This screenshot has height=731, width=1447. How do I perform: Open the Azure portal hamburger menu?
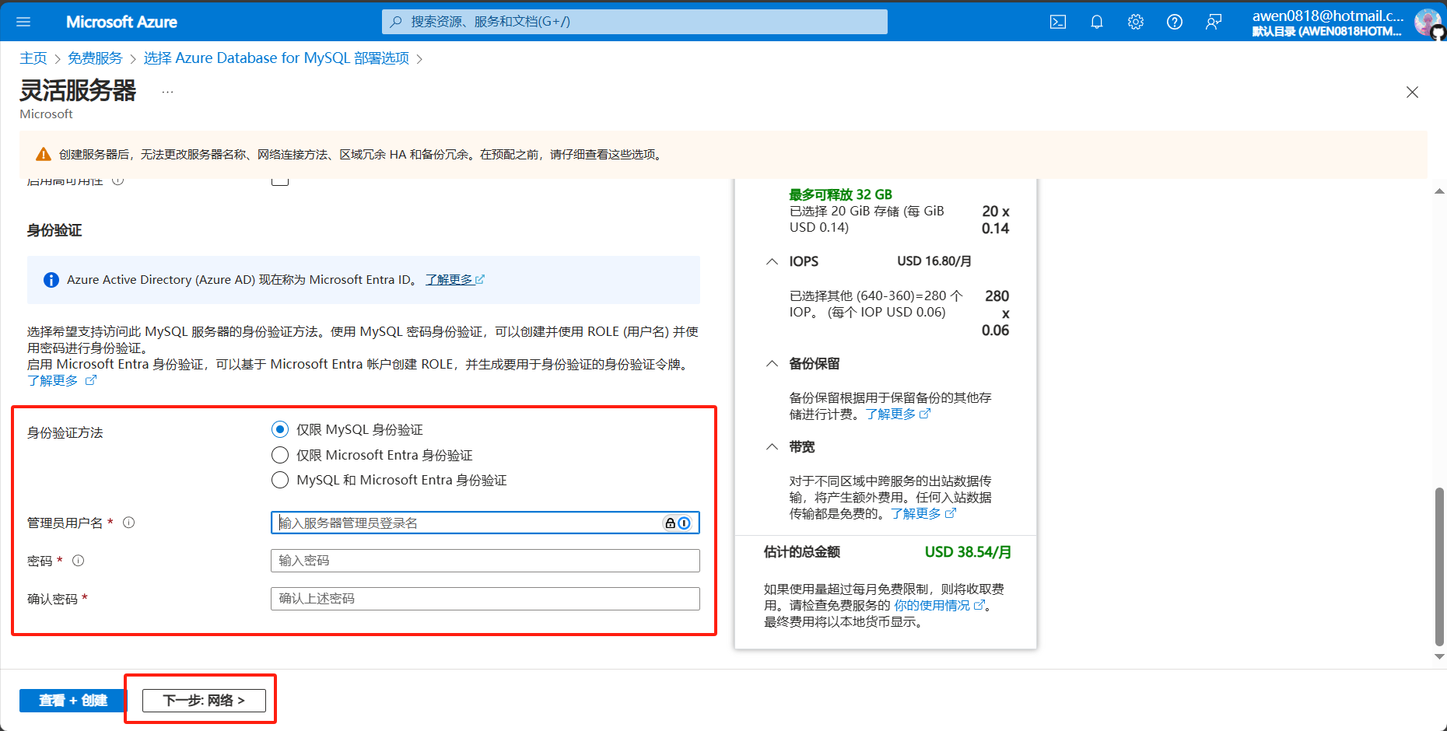(x=23, y=22)
